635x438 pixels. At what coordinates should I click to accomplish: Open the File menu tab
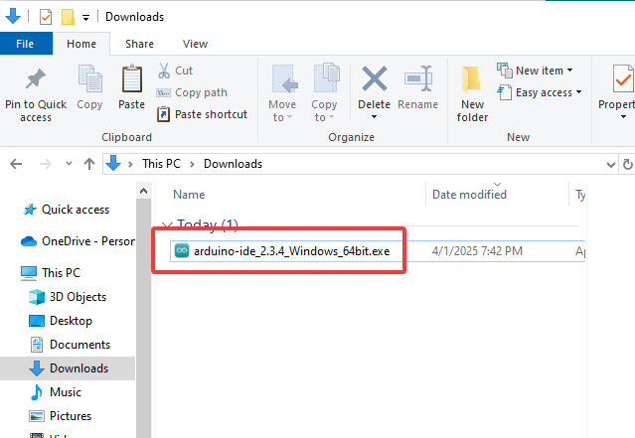click(x=25, y=44)
